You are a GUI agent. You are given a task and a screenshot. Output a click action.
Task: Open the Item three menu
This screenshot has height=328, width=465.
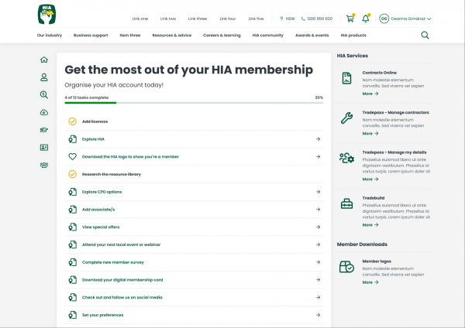click(130, 36)
